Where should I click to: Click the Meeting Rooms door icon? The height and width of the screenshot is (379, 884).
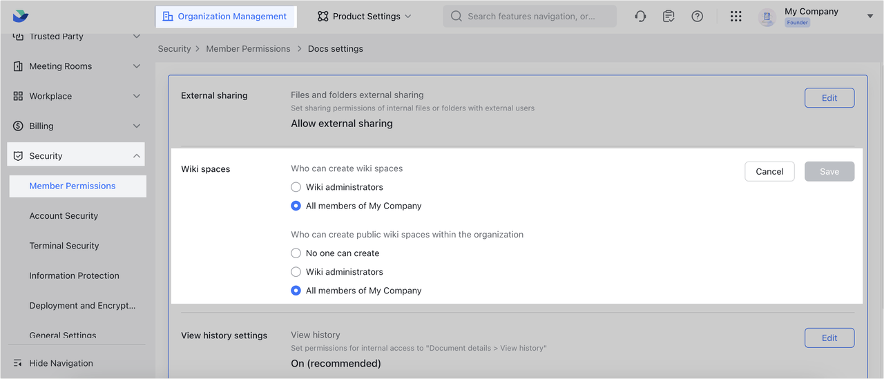click(x=18, y=66)
